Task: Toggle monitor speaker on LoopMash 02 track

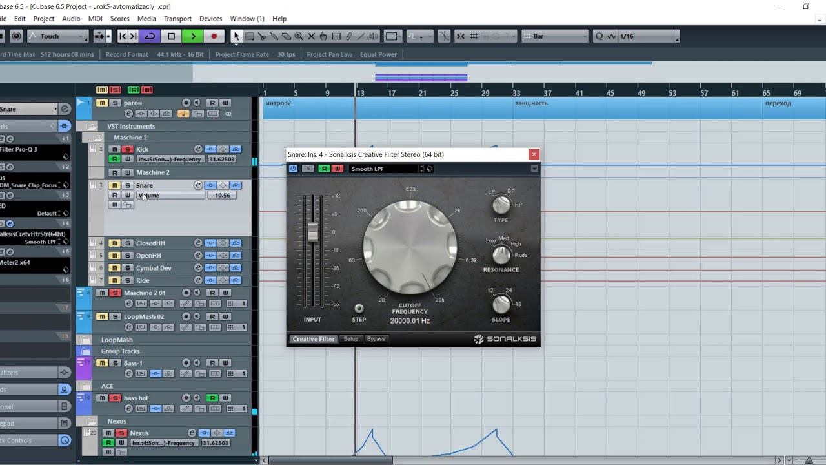Action: coord(197,316)
